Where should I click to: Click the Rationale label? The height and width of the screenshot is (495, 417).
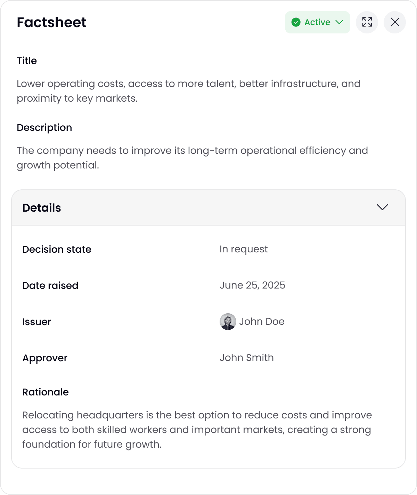(x=46, y=392)
